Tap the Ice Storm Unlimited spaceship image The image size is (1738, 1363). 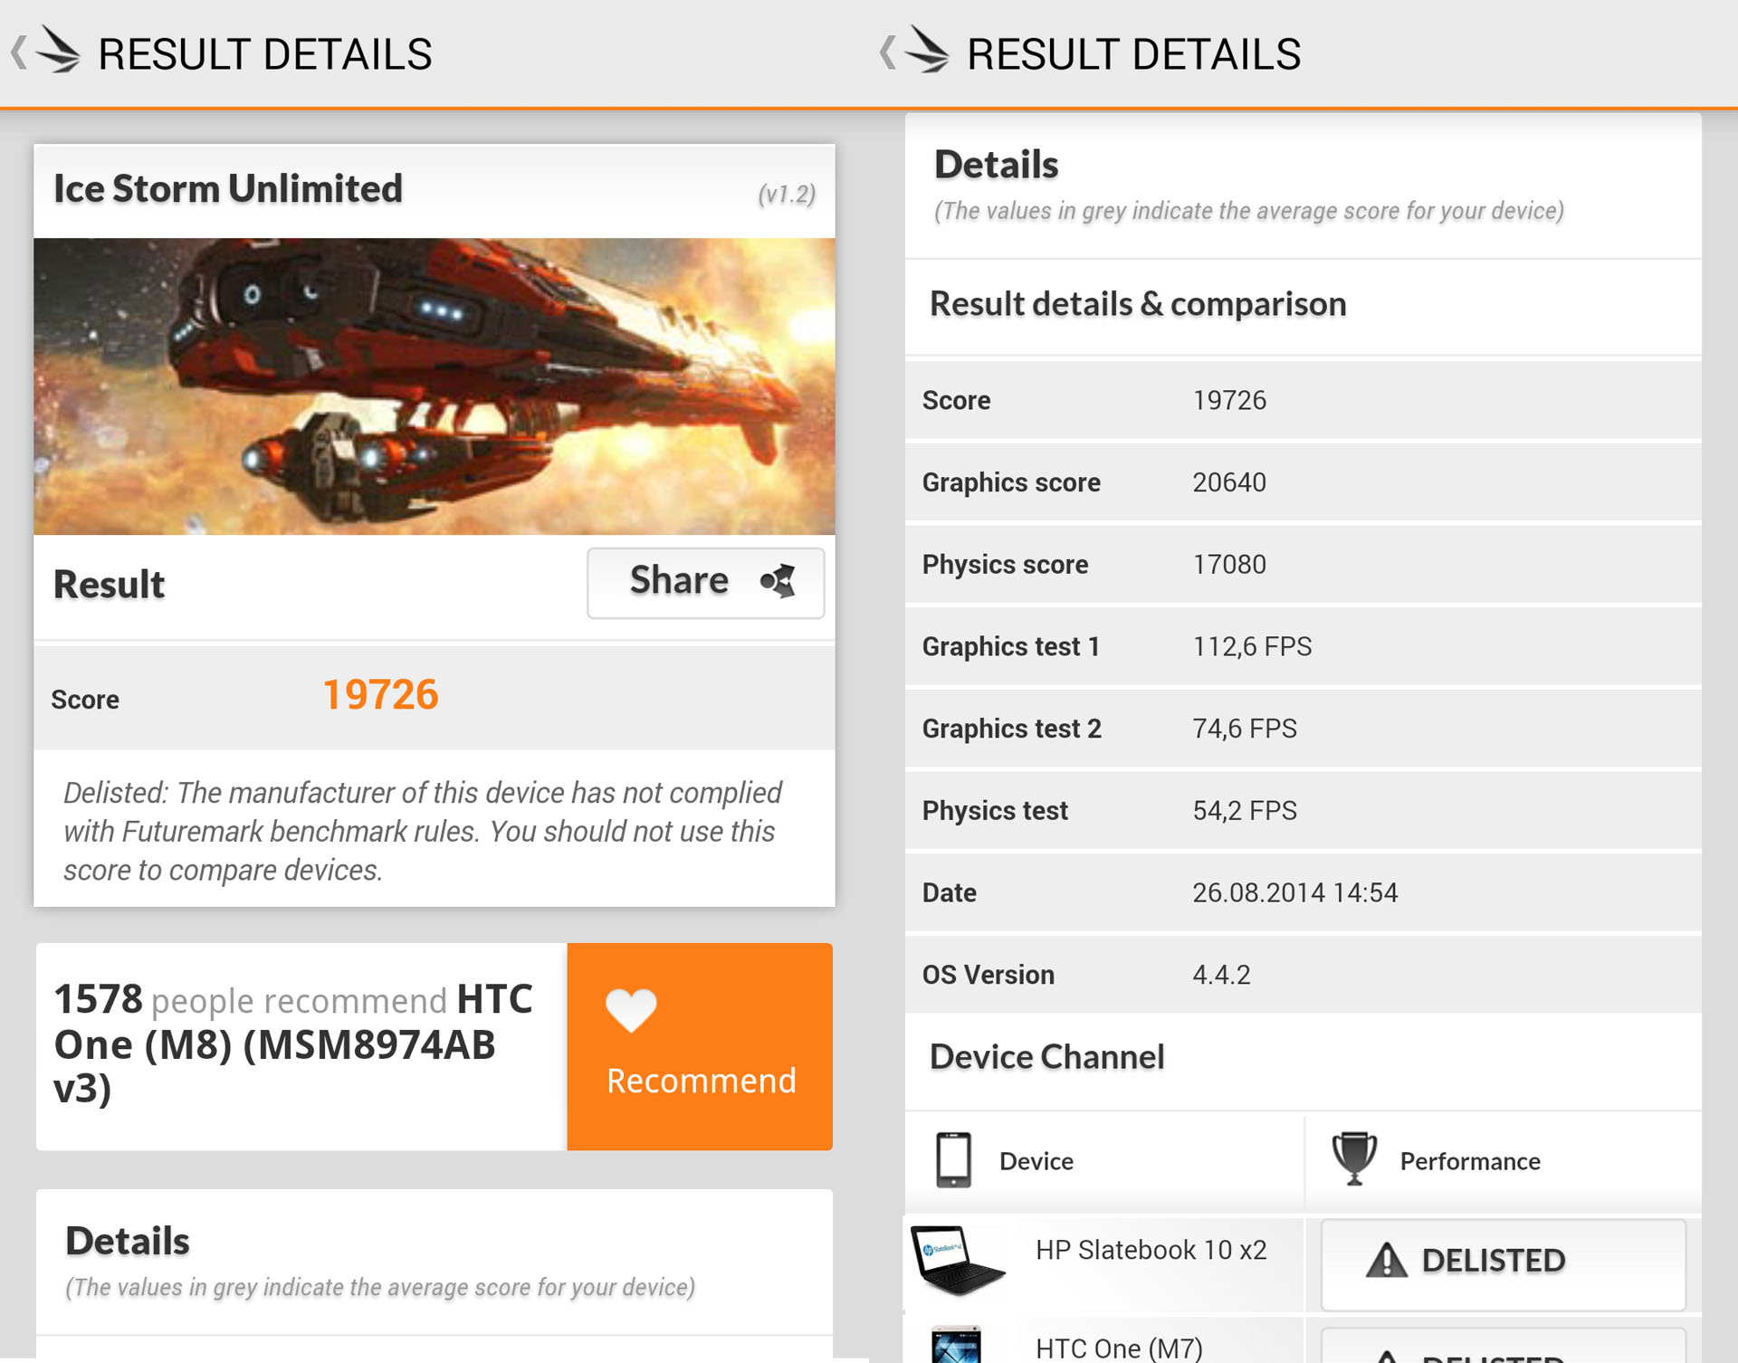click(434, 386)
